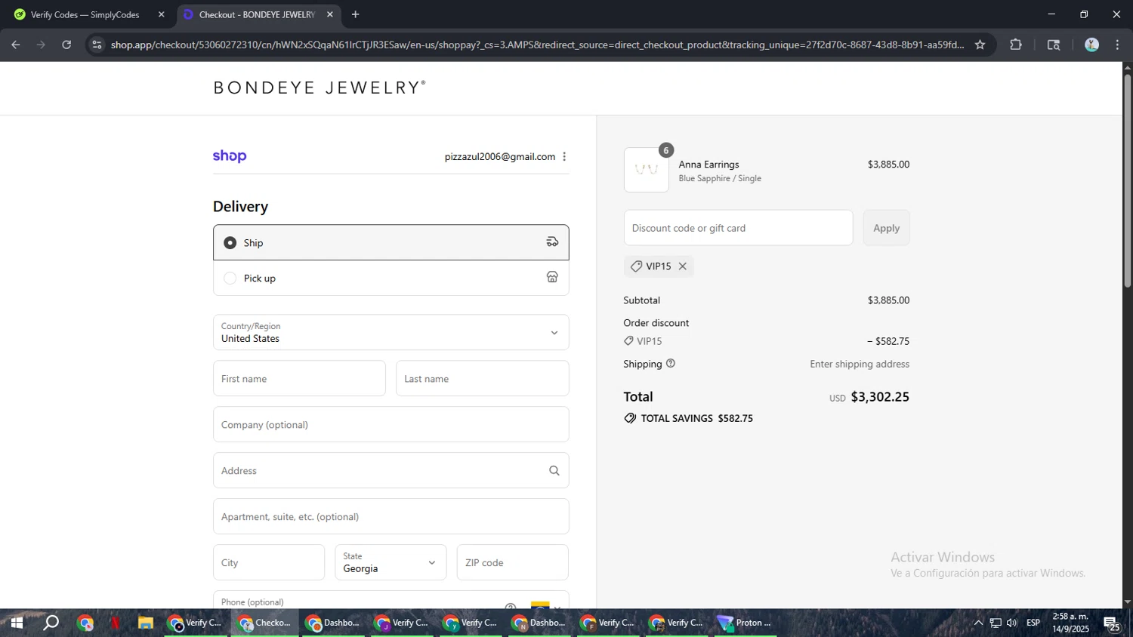
Task: Open the volume control in system tray
Action: pos(1012,623)
